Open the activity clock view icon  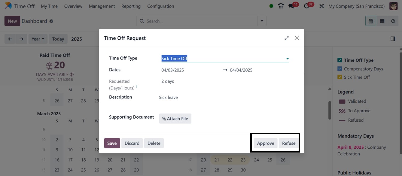[x=393, y=21]
